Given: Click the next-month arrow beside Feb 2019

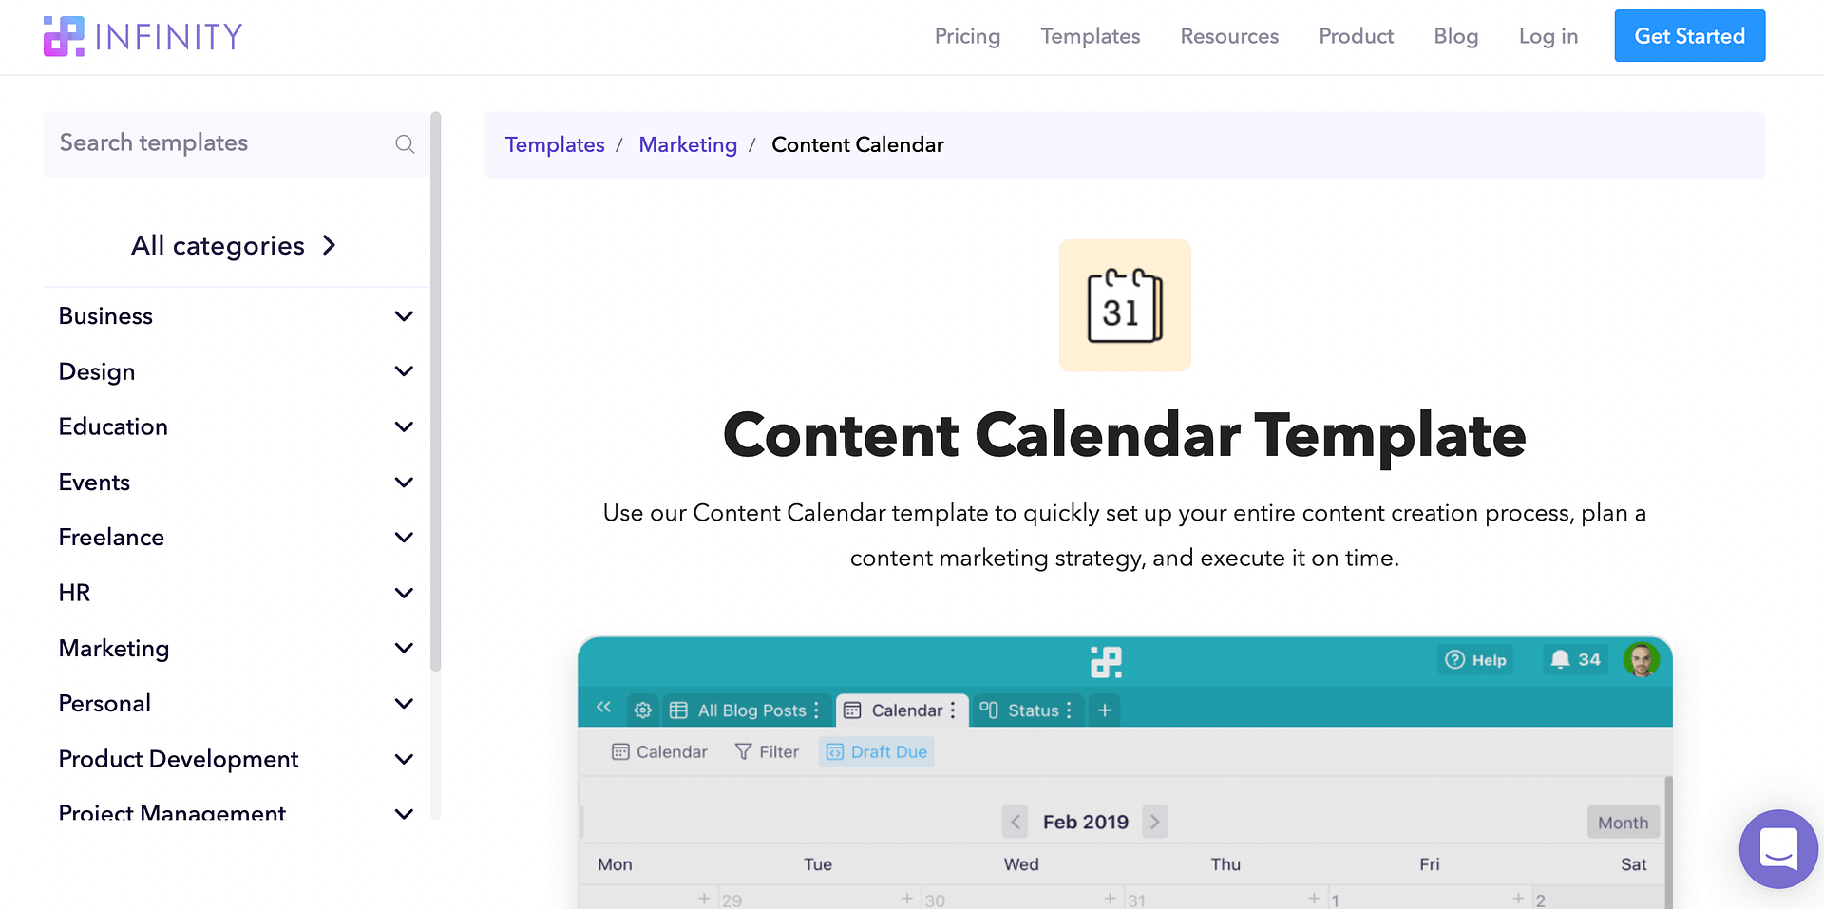Looking at the screenshot, I should [x=1155, y=821].
